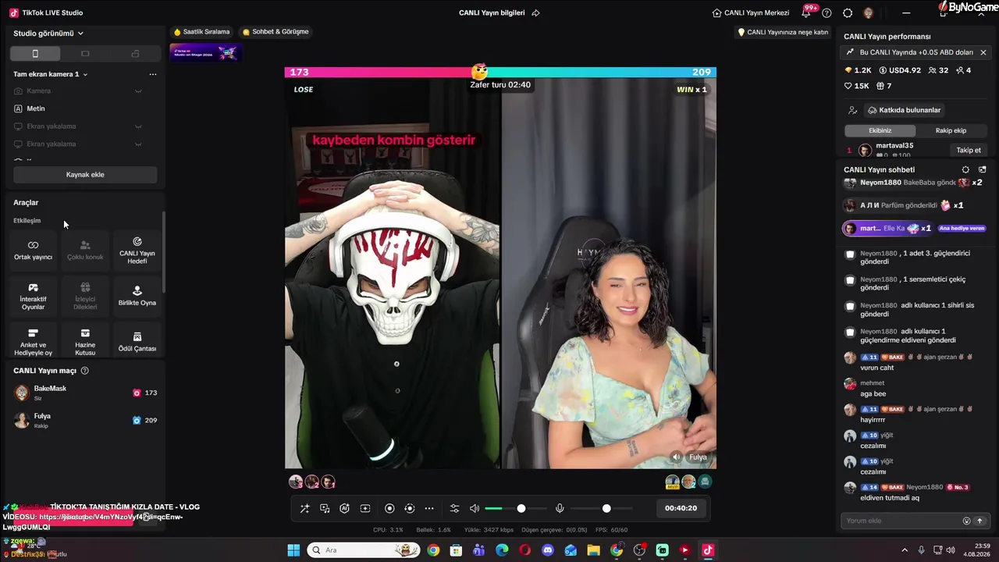Click the add clip icon in toolbar
The image size is (999, 562).
(x=364, y=508)
